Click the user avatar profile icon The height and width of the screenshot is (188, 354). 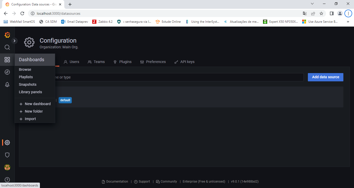click(7, 167)
